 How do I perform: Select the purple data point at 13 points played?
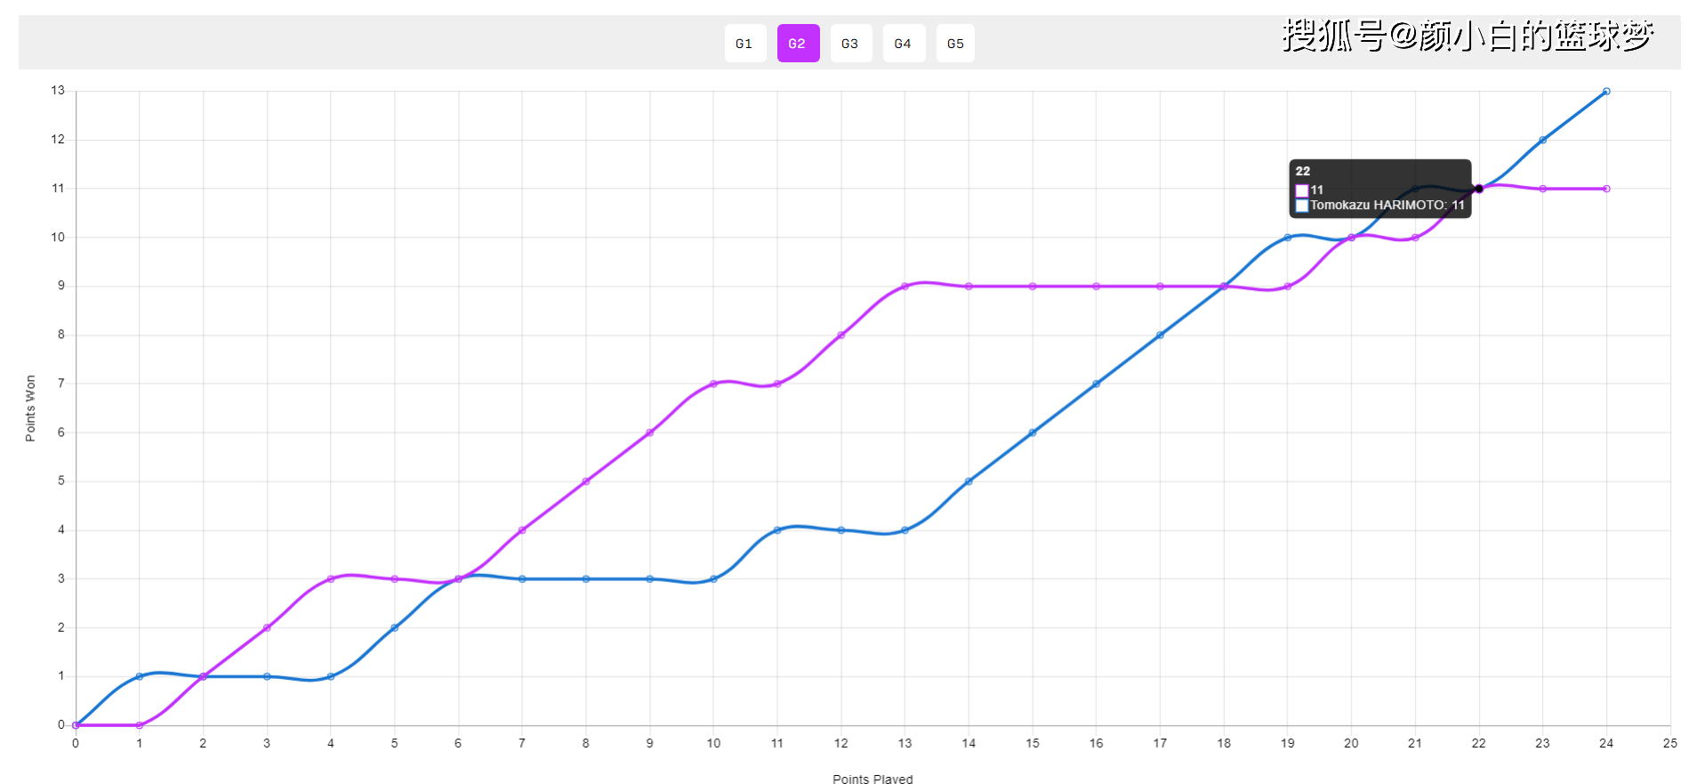tap(905, 287)
